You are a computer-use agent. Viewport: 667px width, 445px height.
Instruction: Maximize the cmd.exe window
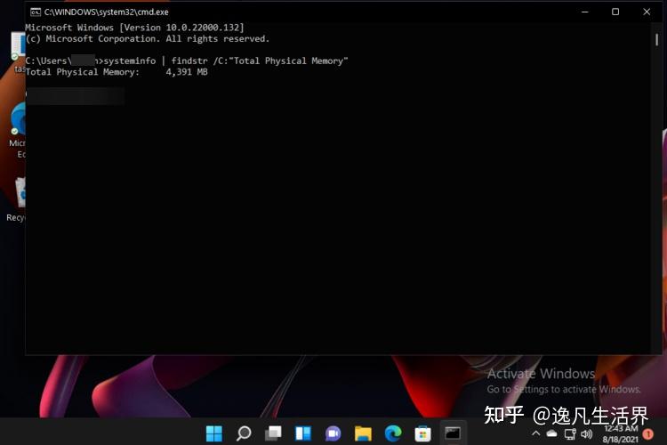tap(615, 12)
